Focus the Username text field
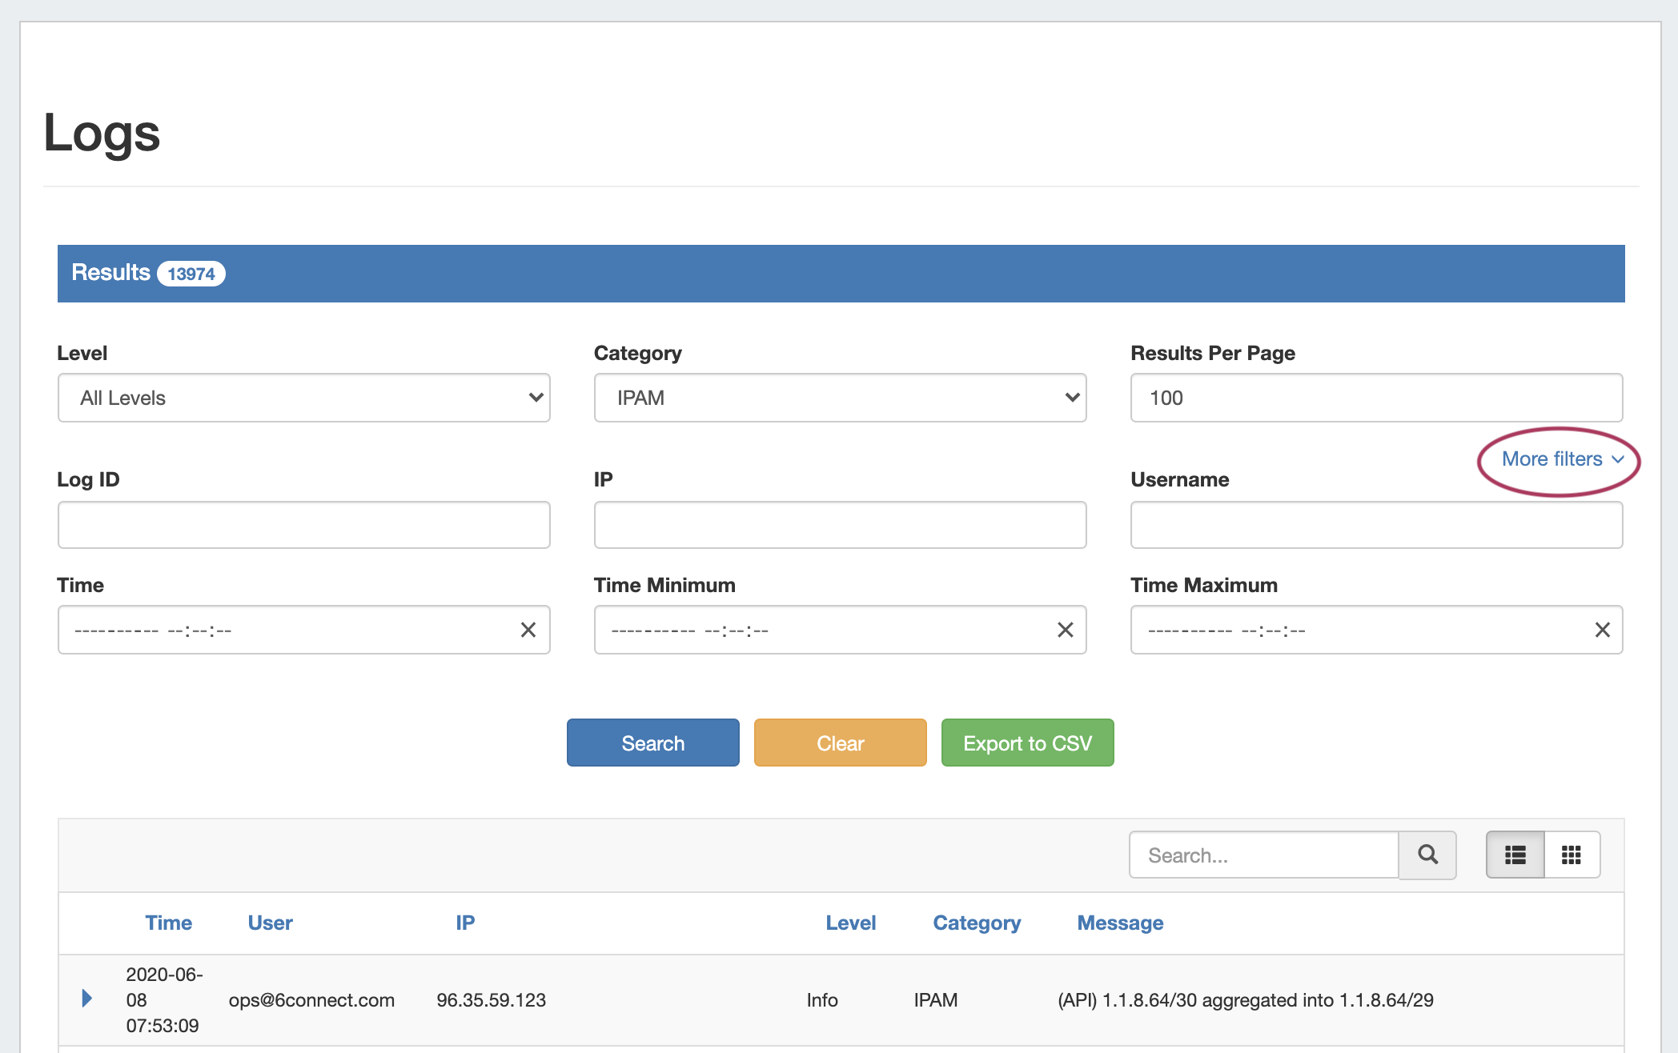Viewport: 1678px width, 1053px height. click(x=1376, y=525)
